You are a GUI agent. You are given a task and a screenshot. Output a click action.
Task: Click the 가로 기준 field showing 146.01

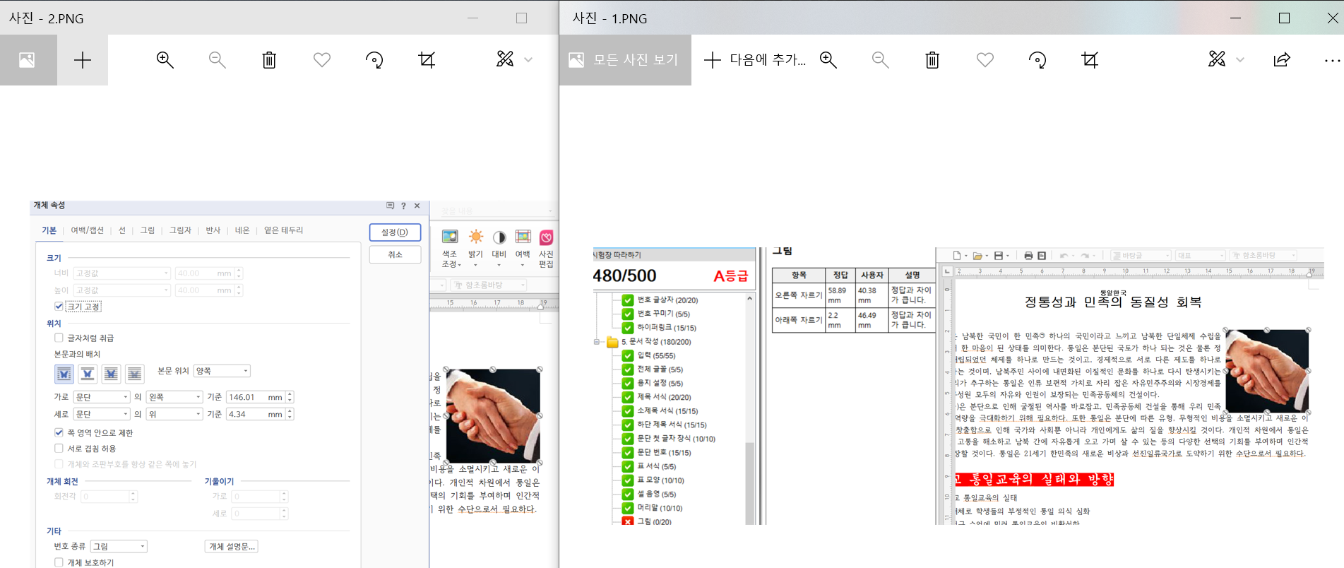(x=254, y=397)
